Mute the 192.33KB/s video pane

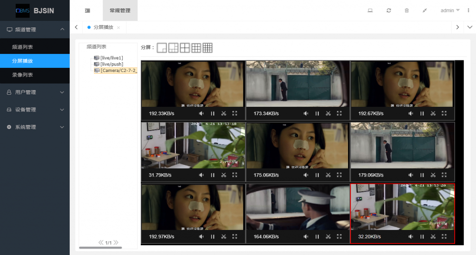point(201,113)
